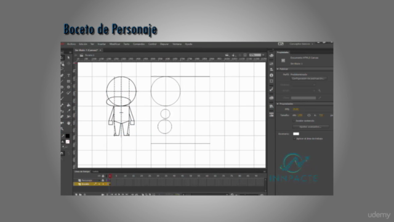Screen dimensions: 394x222
Task: Click the Edit Symbols icon above stage
Action: 234,55
